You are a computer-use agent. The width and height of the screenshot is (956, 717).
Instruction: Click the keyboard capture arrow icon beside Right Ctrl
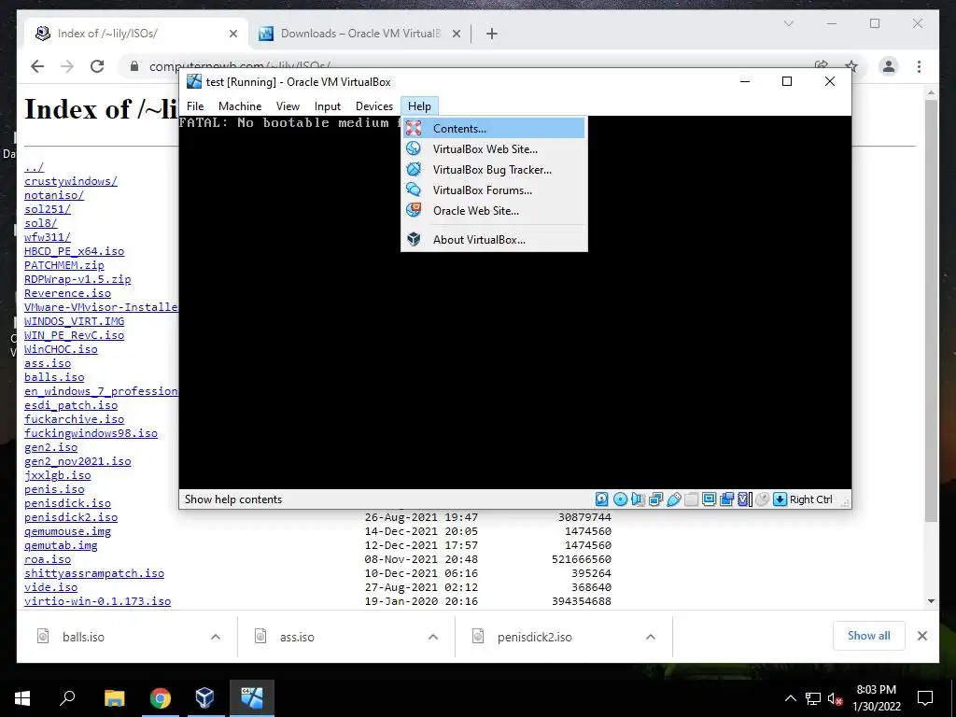click(780, 499)
